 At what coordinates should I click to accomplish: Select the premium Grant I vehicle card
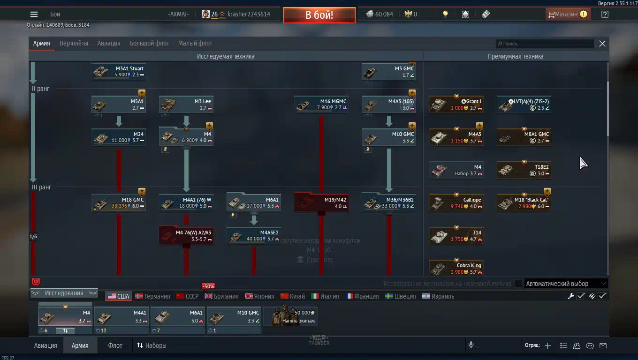456,105
